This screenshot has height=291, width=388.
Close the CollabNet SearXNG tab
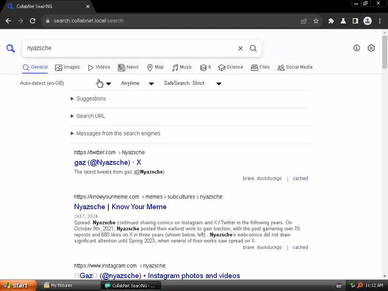coord(88,6)
